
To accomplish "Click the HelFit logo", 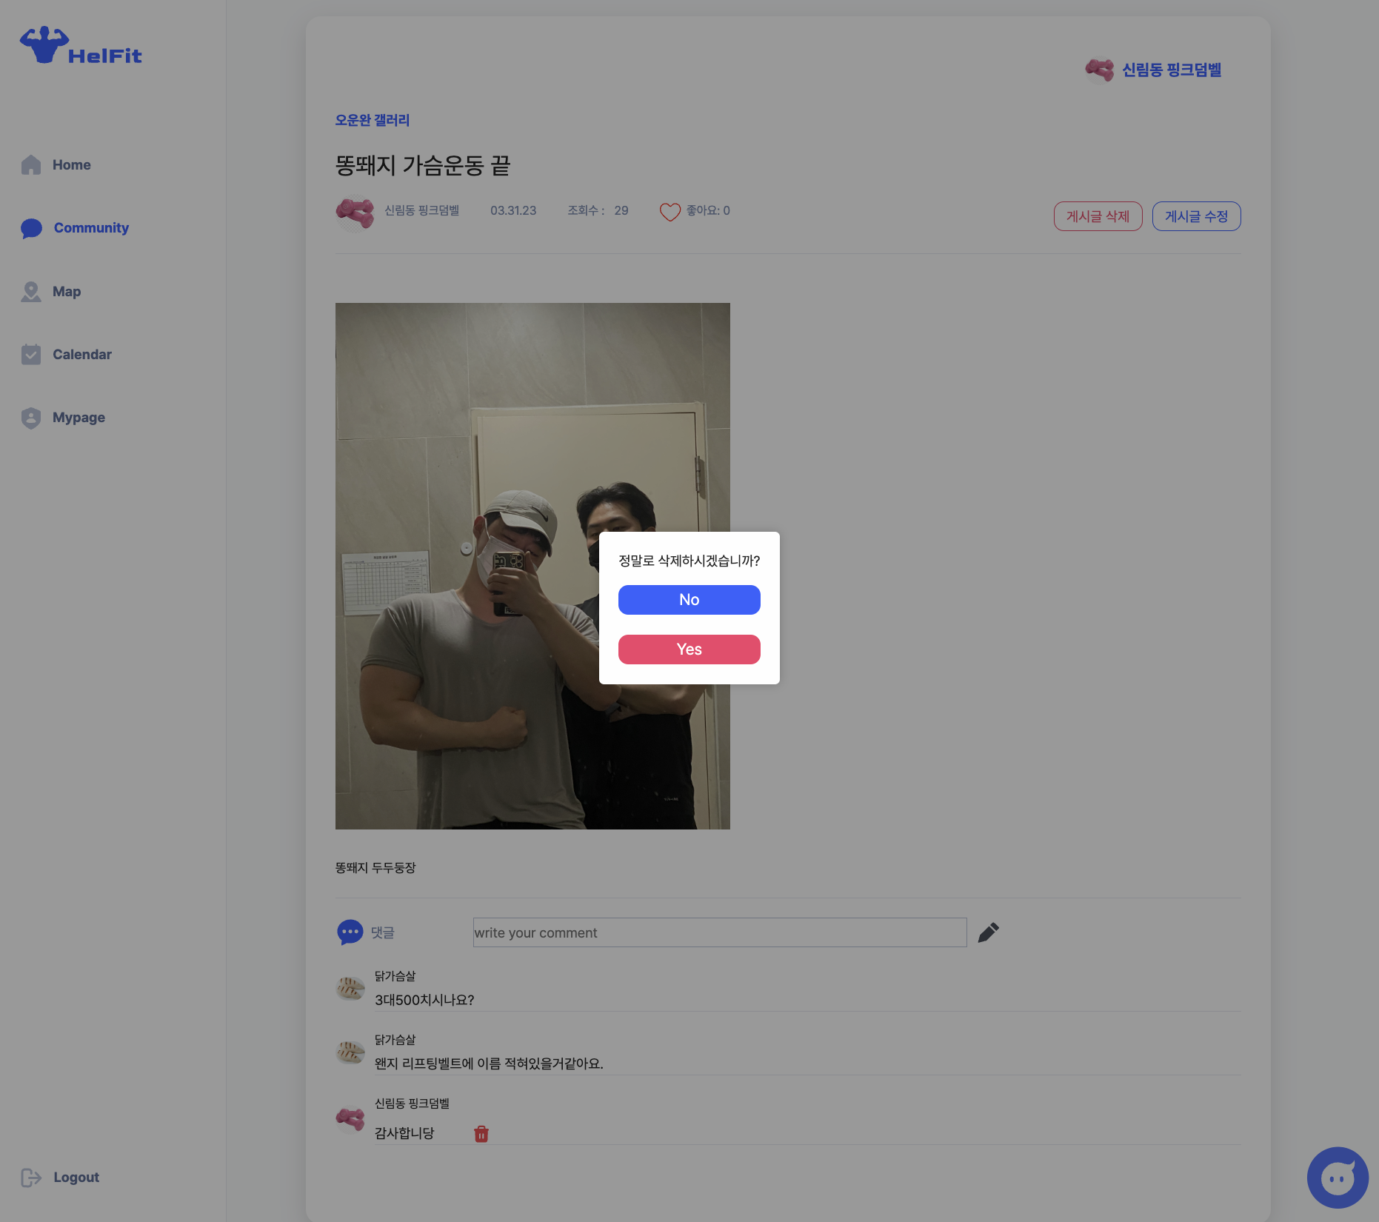I will coord(81,46).
